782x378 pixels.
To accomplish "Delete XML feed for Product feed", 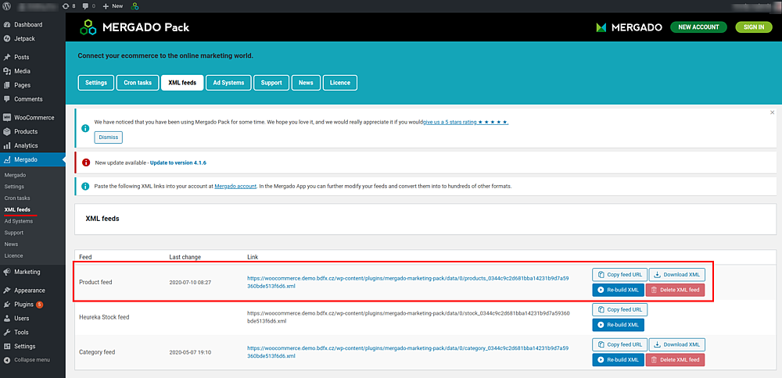I will [x=676, y=290].
